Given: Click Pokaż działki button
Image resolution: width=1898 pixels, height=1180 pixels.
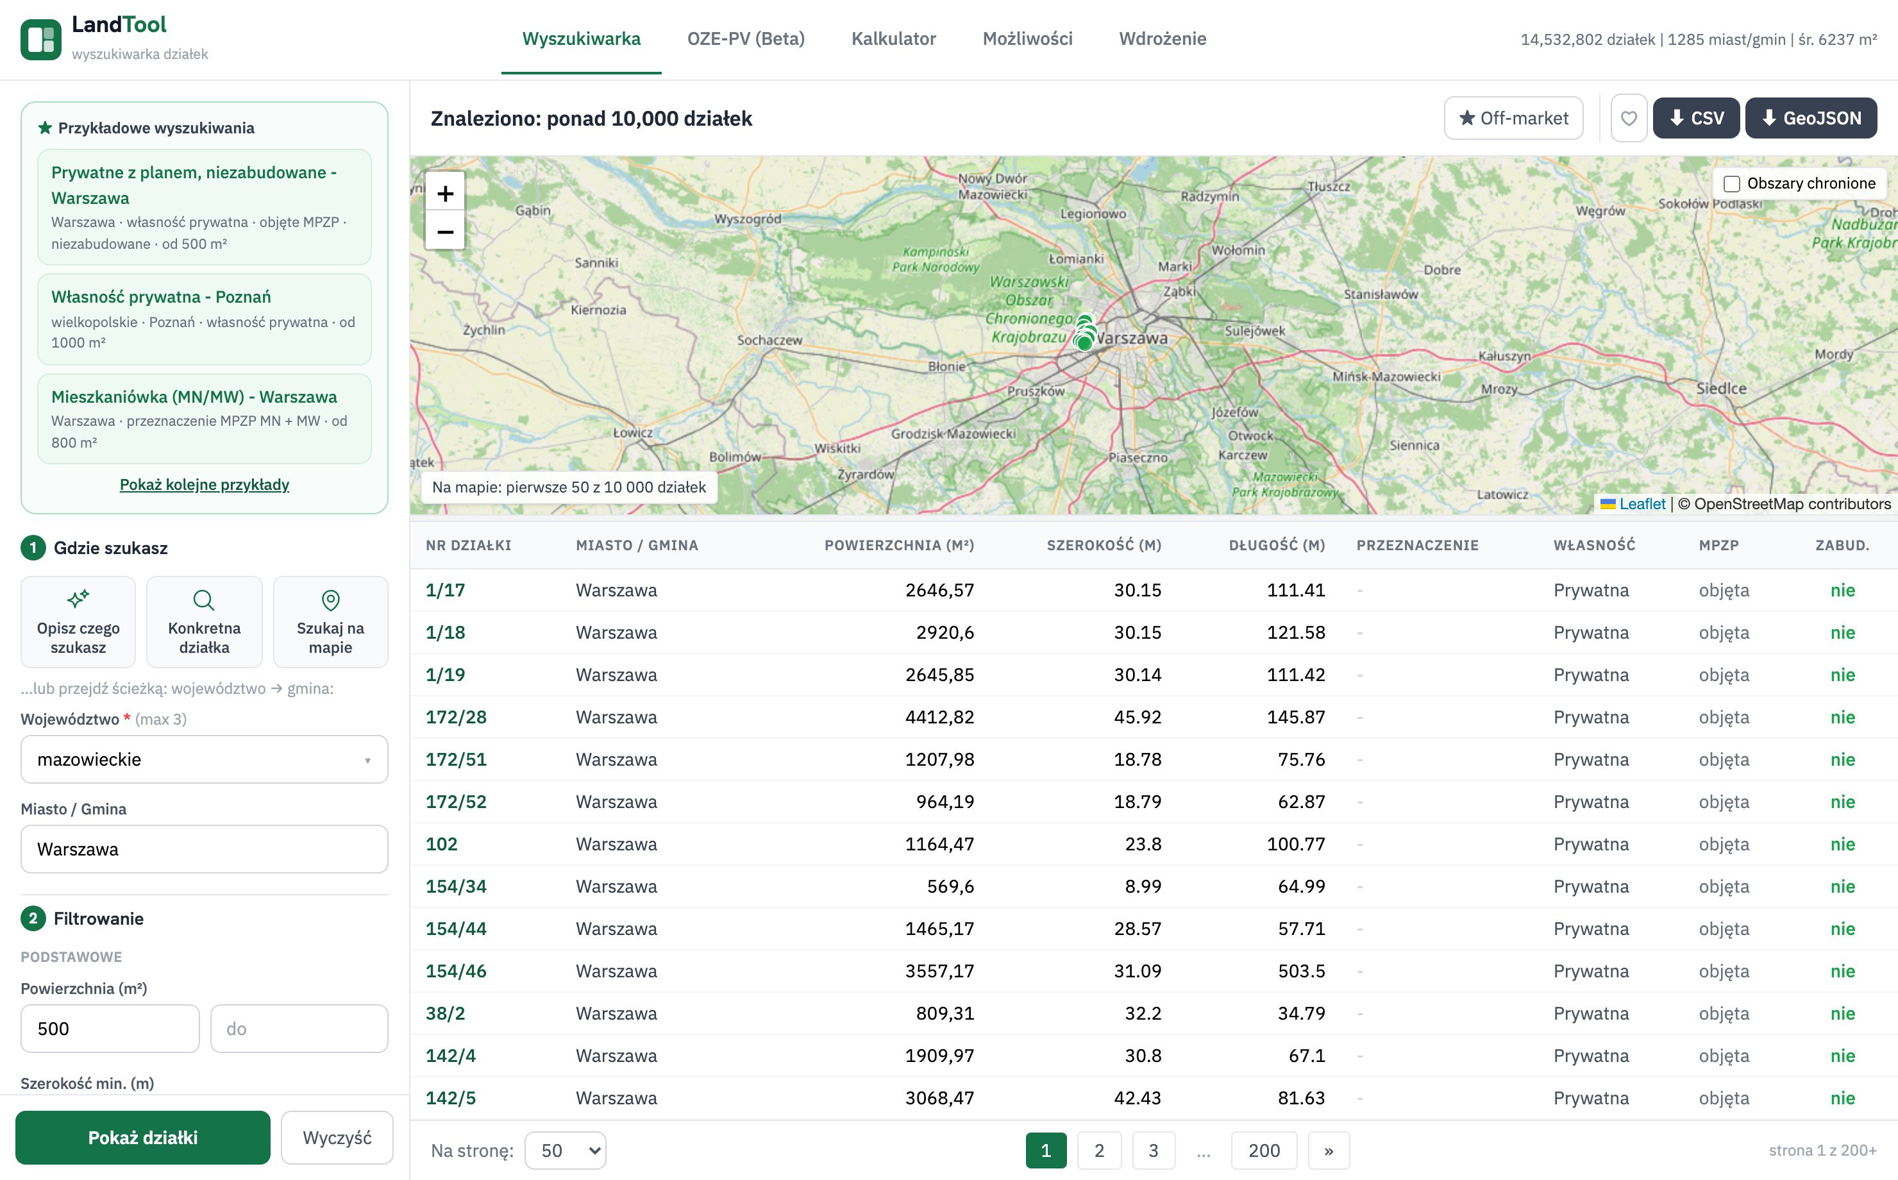Looking at the screenshot, I should pyautogui.click(x=143, y=1137).
